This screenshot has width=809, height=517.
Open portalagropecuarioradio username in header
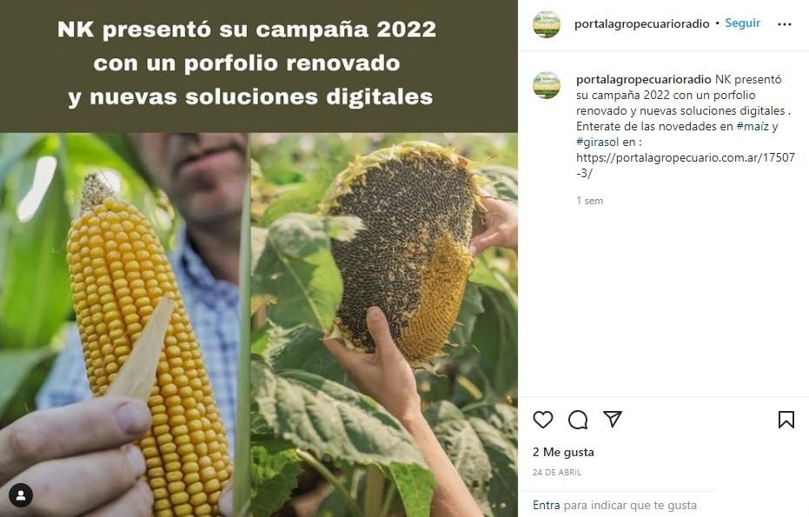[642, 23]
